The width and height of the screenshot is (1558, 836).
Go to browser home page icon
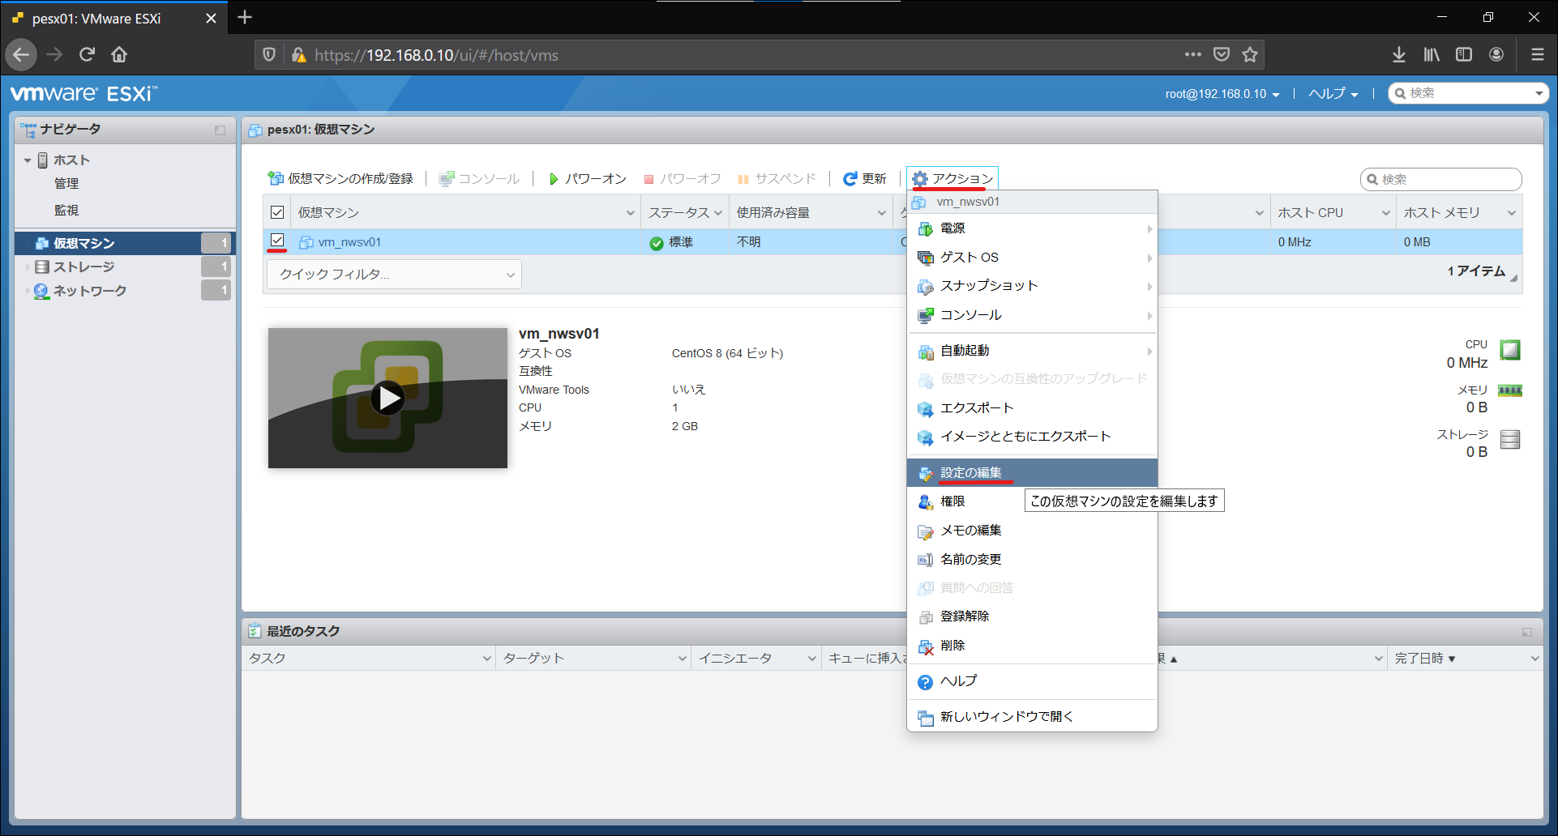click(119, 55)
